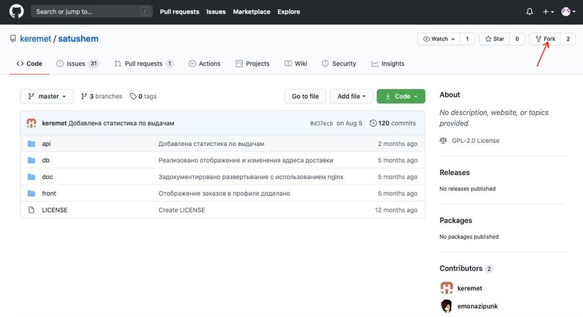583x317 pixels.
Task: Open the front folder name
Action: click(48, 194)
